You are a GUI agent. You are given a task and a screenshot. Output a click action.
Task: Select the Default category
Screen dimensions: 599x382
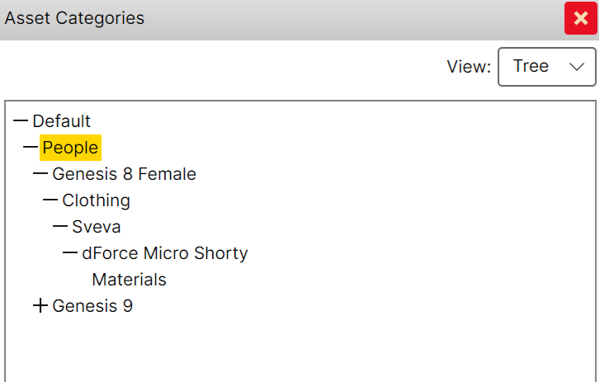tap(62, 121)
